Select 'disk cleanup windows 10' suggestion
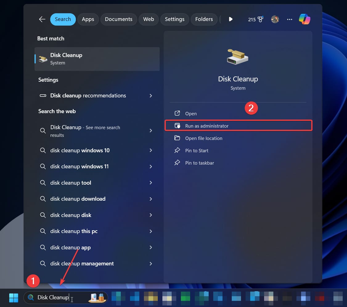This screenshot has width=347, height=307. pos(97,150)
